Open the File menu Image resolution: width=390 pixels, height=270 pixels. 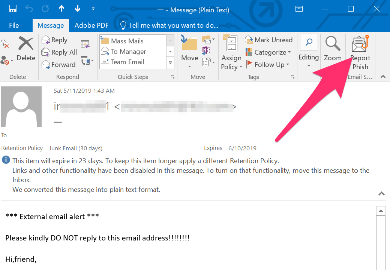click(x=14, y=25)
